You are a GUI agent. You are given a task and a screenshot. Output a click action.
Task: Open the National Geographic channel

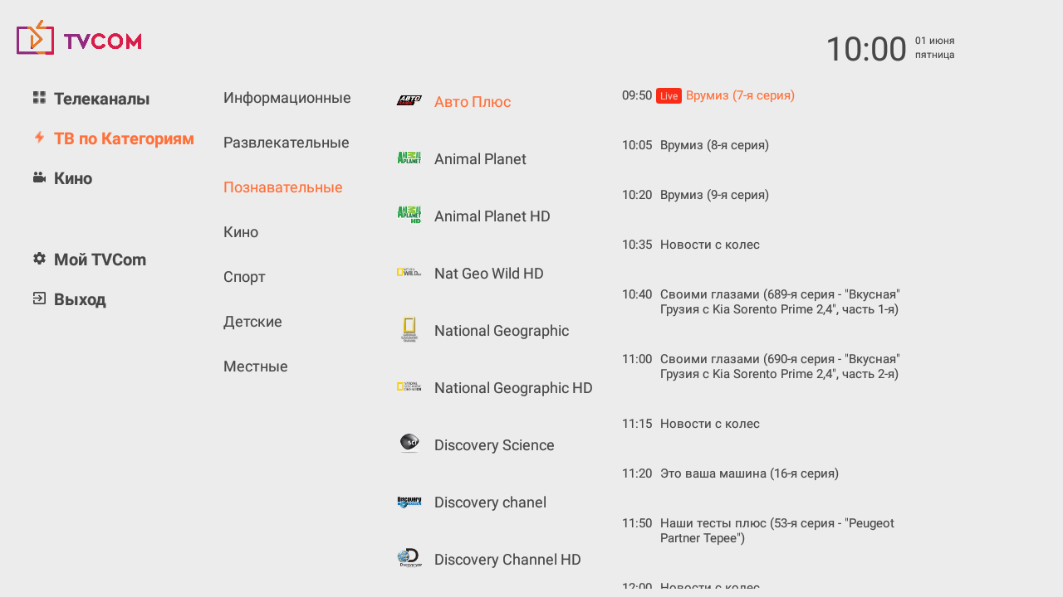502,331
